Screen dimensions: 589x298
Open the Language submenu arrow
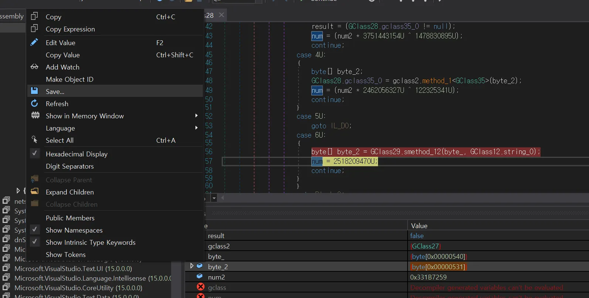coord(196,128)
